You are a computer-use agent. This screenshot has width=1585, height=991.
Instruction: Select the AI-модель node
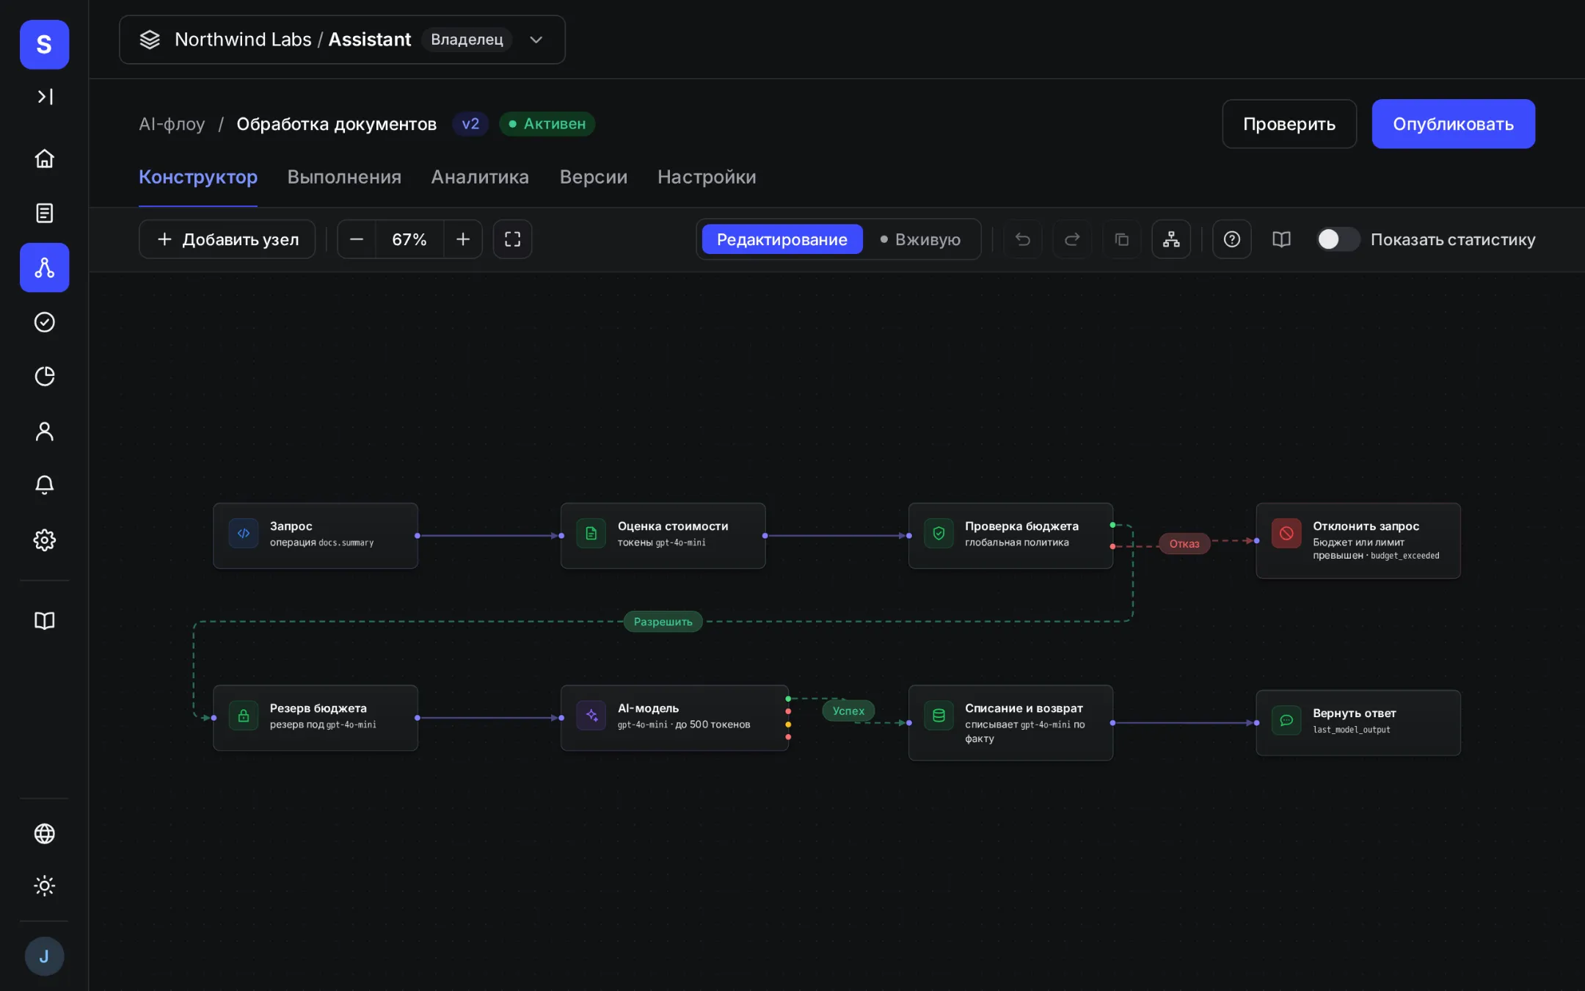[674, 718]
